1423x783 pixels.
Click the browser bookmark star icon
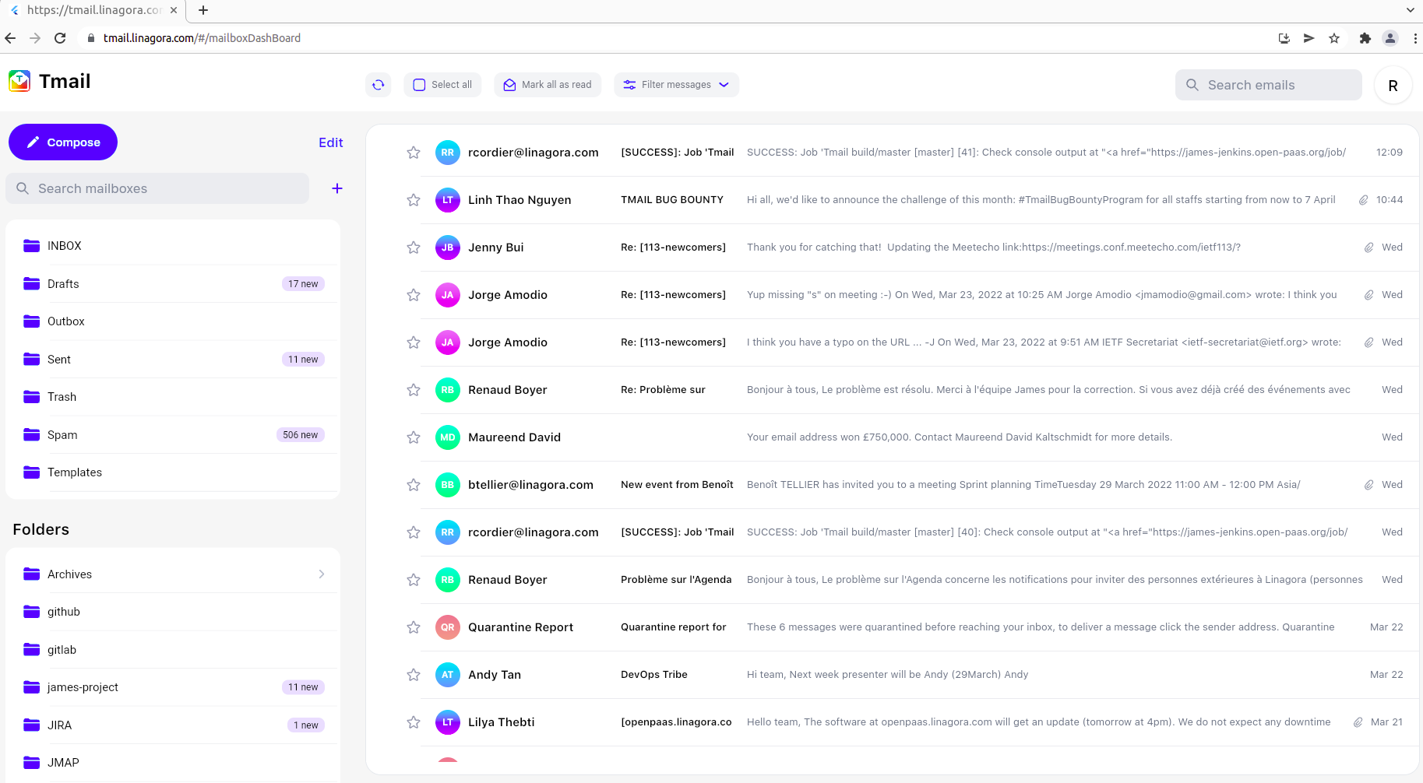[1335, 37]
